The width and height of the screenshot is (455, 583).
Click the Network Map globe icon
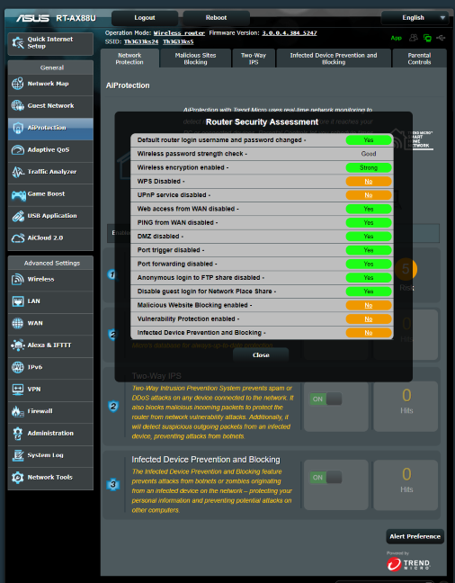pos(17,84)
